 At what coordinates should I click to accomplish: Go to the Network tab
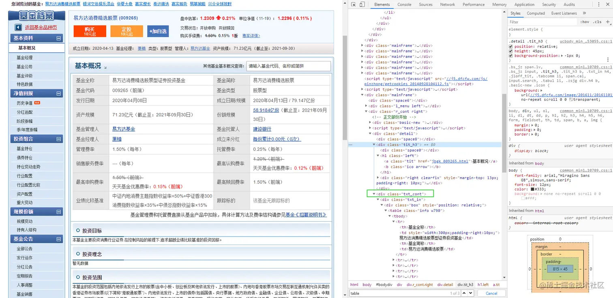[x=448, y=4]
